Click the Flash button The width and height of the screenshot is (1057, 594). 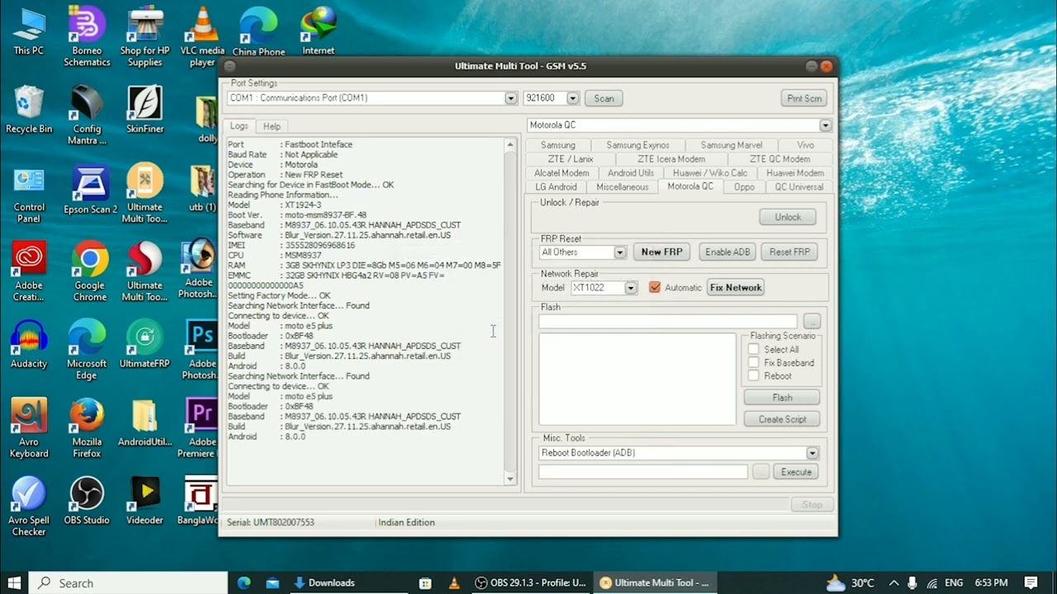click(x=782, y=398)
